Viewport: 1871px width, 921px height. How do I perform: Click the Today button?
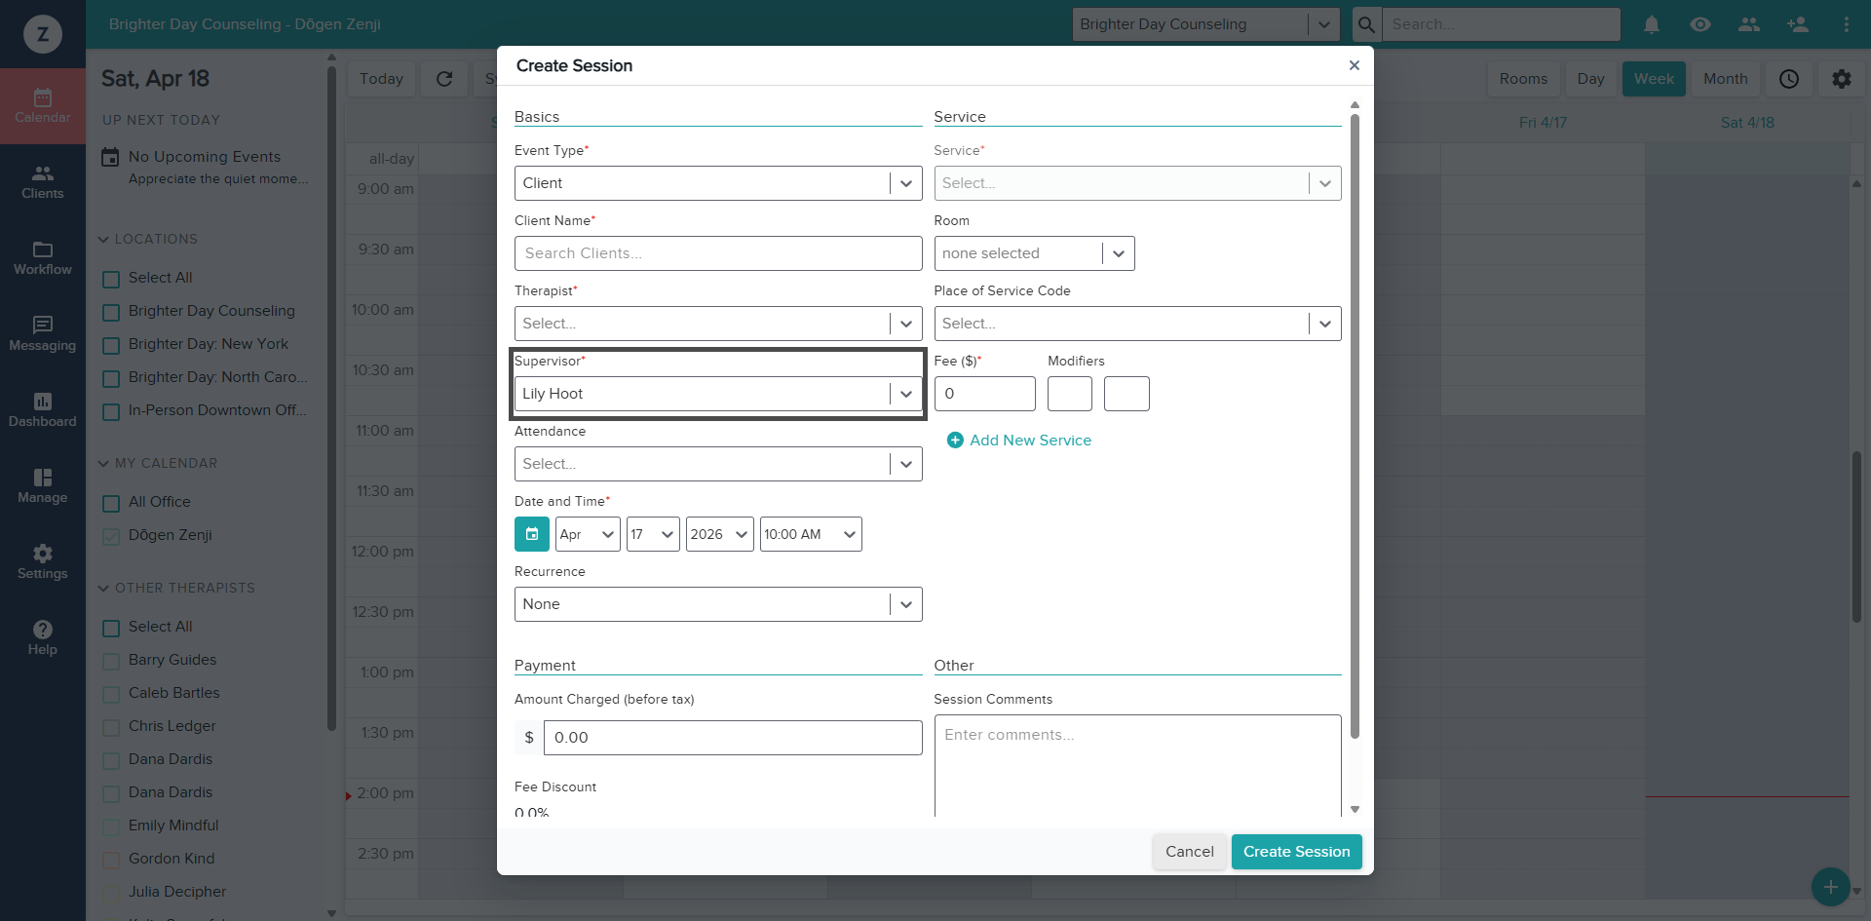(x=381, y=79)
